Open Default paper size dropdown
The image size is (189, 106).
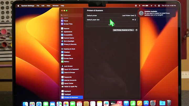(134, 20)
